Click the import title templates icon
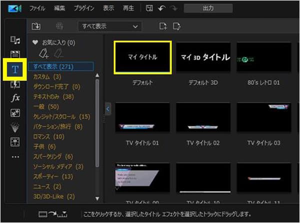Screen dimensions: 300x223 click(x=36, y=26)
